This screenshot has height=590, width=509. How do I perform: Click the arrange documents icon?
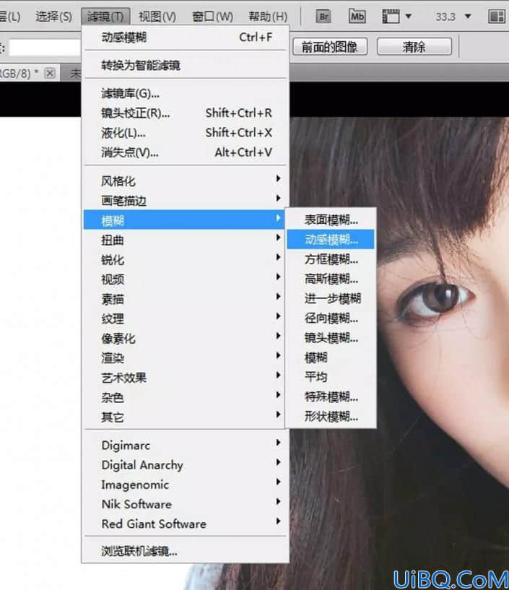point(496,17)
